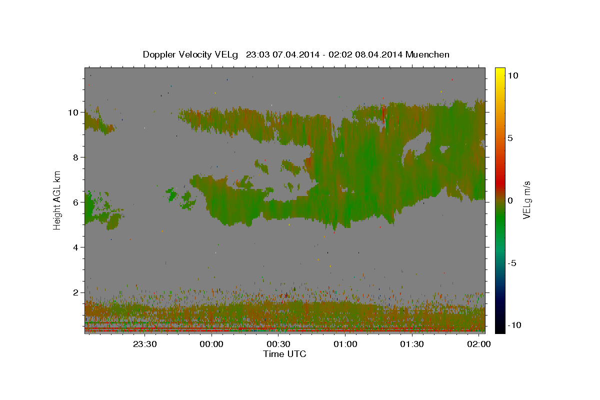Click the 02:00 time axis tick label

pos(479,344)
